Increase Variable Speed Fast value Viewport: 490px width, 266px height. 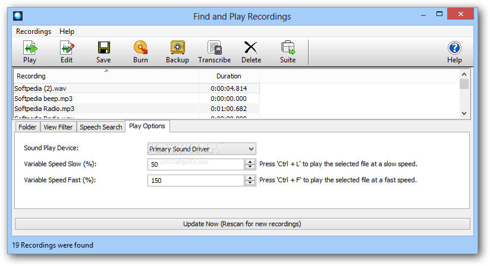tap(250, 178)
